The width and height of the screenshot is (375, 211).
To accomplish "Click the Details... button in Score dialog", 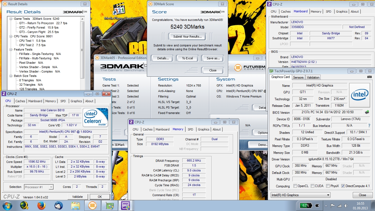I will pos(163,58).
